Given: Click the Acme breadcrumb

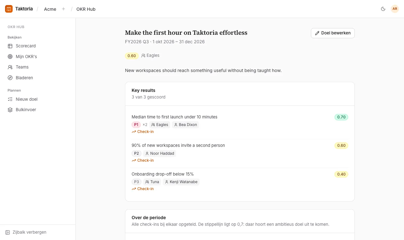Looking at the screenshot, I should 50,9.
